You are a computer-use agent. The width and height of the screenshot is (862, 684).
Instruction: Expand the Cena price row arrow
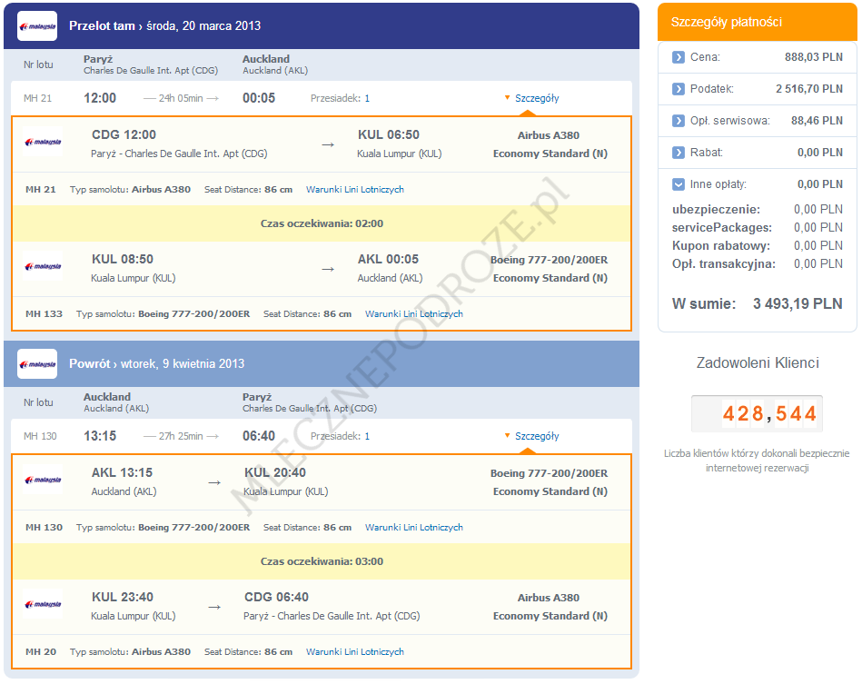pyautogui.click(x=679, y=57)
